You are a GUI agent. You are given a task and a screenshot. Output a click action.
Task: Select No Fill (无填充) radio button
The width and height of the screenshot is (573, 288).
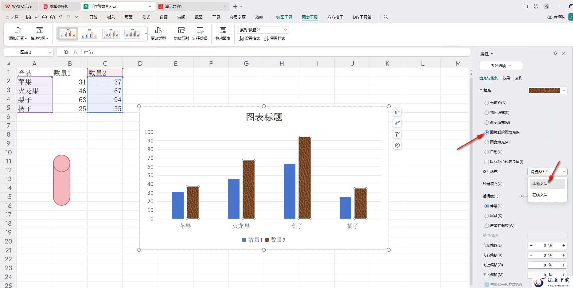point(487,103)
